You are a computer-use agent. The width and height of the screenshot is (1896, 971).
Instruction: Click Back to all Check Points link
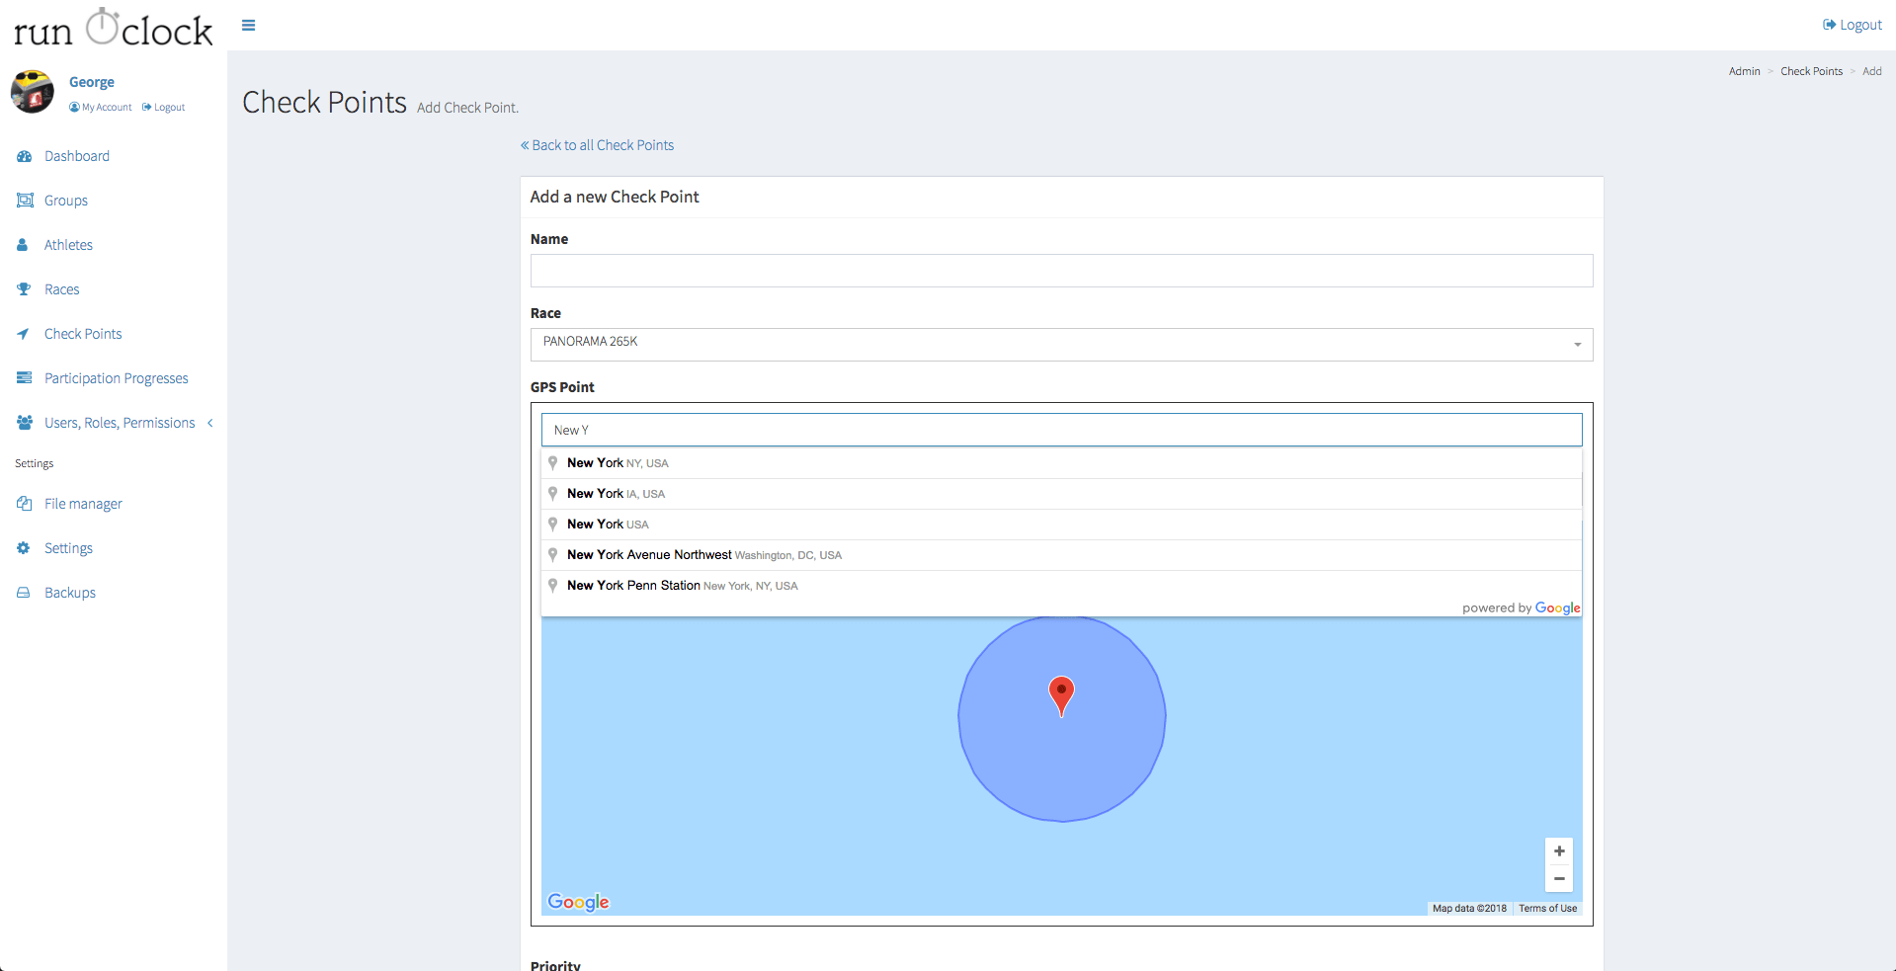(x=597, y=145)
